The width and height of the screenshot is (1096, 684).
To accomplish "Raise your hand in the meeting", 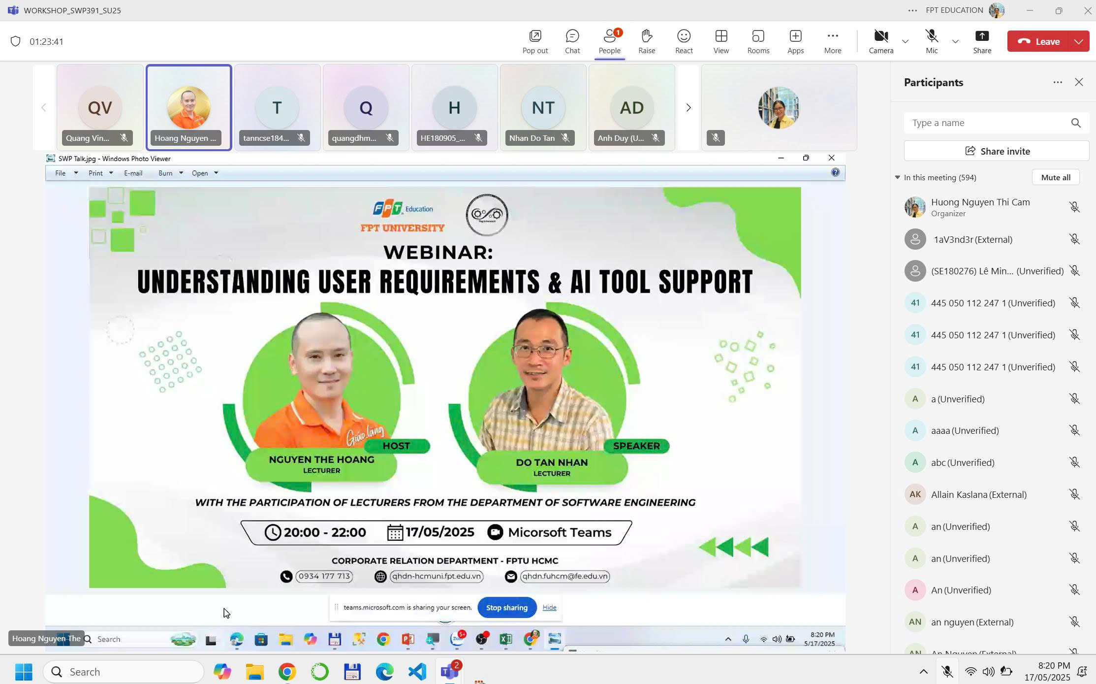I will pos(646,41).
